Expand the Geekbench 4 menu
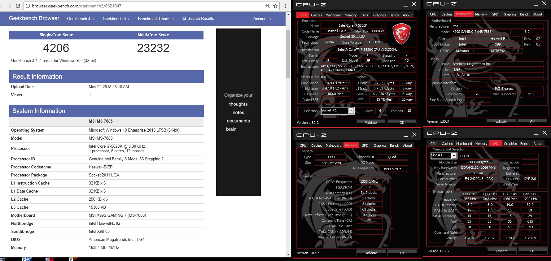 tap(81, 19)
